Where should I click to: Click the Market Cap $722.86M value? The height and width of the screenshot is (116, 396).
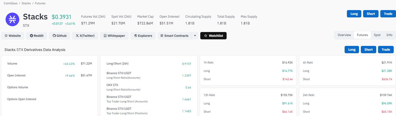click(x=145, y=23)
